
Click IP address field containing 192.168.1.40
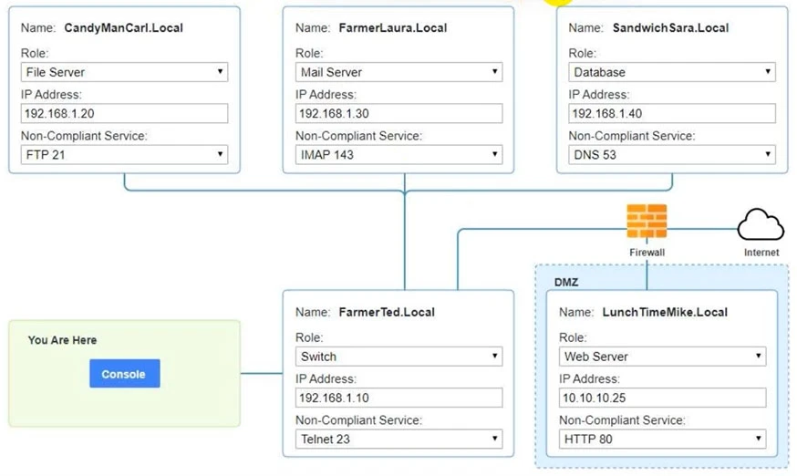click(671, 114)
